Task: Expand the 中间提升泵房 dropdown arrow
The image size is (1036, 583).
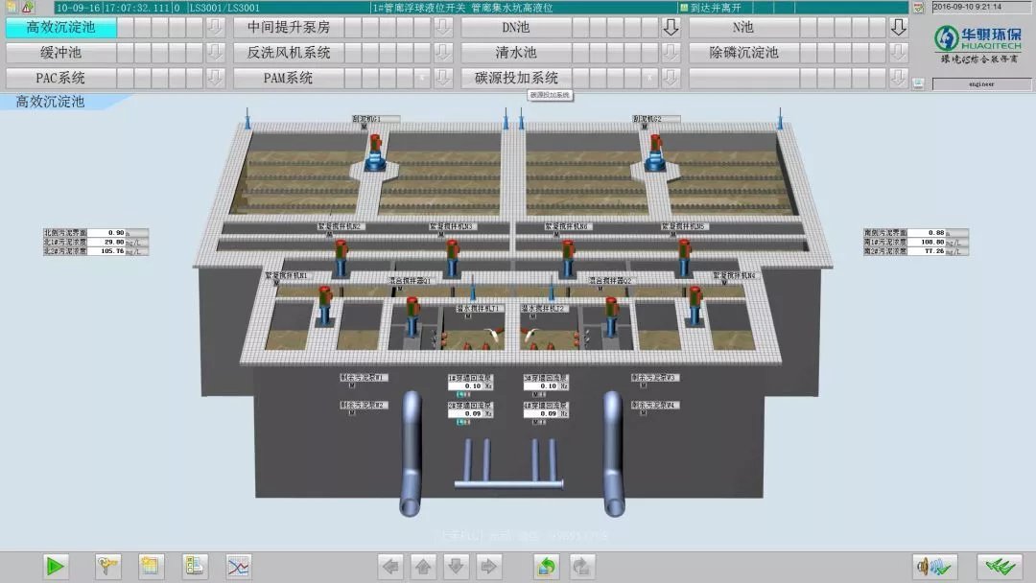Action: (443, 28)
